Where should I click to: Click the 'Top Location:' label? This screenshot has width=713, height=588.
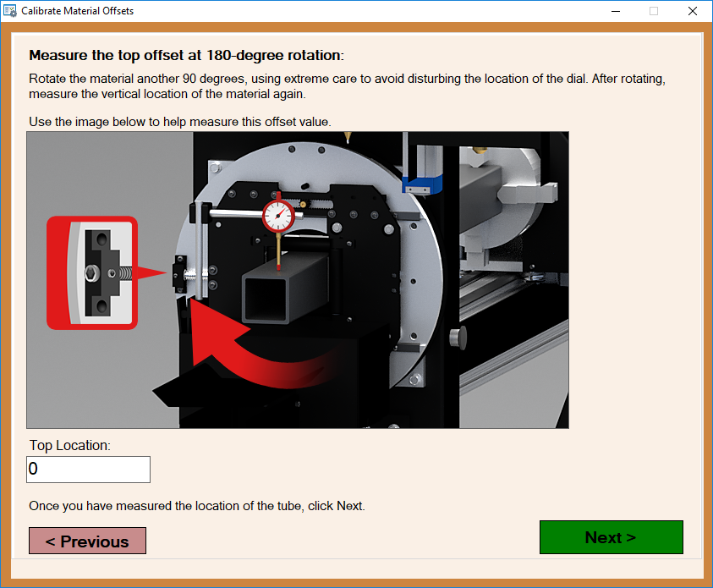click(x=69, y=445)
